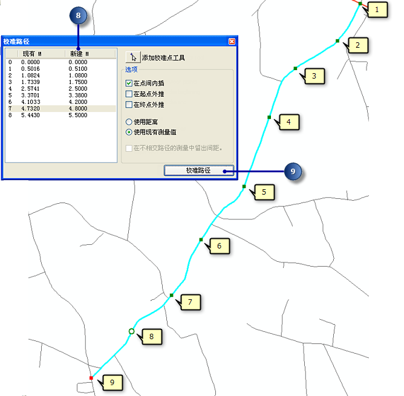
Task: Select existing M value 5.4430
Action: 30,115
